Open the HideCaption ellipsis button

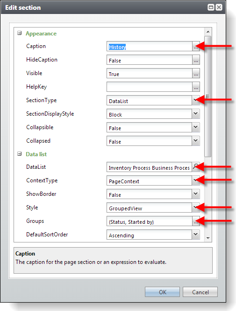tap(196, 60)
